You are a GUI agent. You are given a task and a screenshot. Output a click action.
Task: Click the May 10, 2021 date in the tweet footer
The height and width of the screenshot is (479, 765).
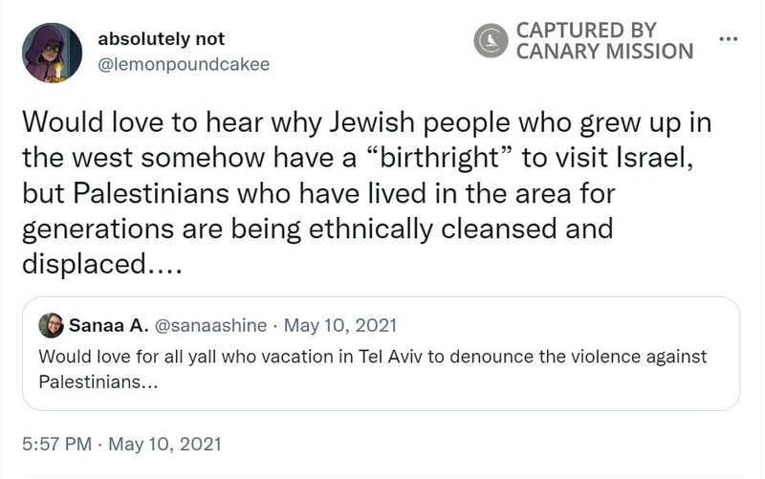coord(164,444)
